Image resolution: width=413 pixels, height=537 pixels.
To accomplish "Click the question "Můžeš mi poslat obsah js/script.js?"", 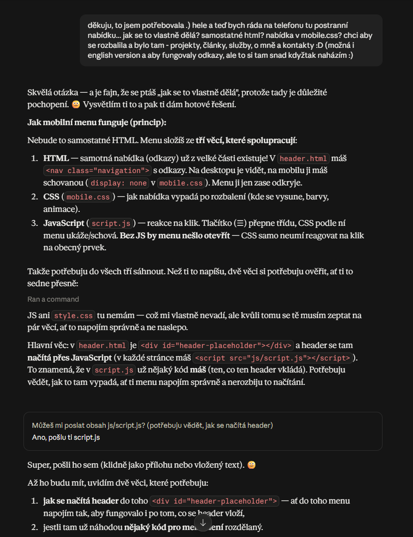I will click(x=153, y=425).
